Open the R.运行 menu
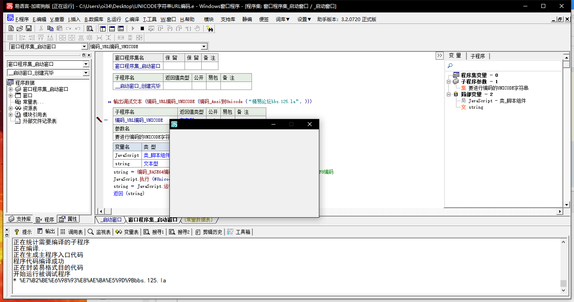574x302 pixels. (x=114, y=19)
